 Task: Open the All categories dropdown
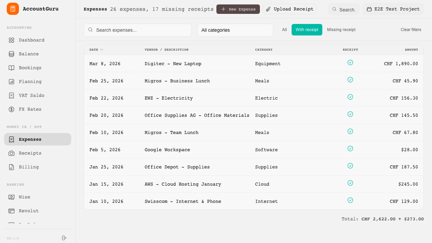(x=235, y=30)
